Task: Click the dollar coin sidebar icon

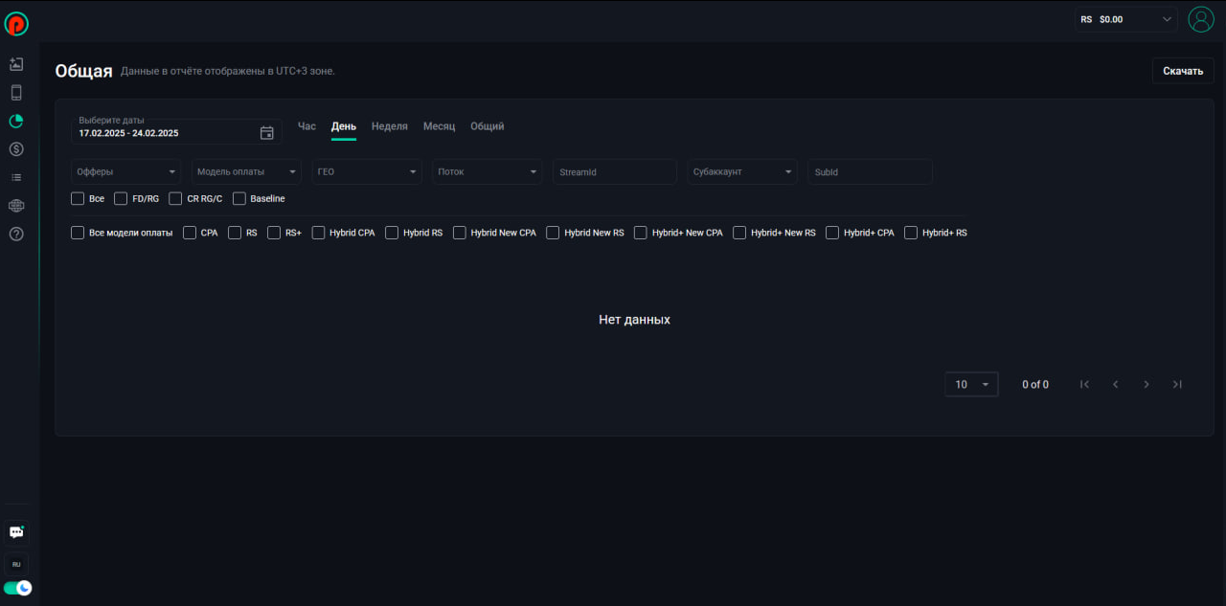Action: point(16,149)
